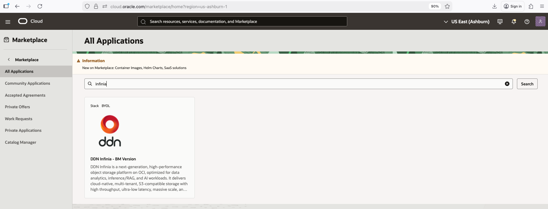Click the marketplace search input field
This screenshot has height=209, width=548.
[x=298, y=84]
